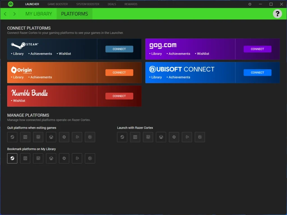Select Xbox icon under Bookmark platforms on My Library
Viewport: 287px width, 215px height.
pos(51,158)
